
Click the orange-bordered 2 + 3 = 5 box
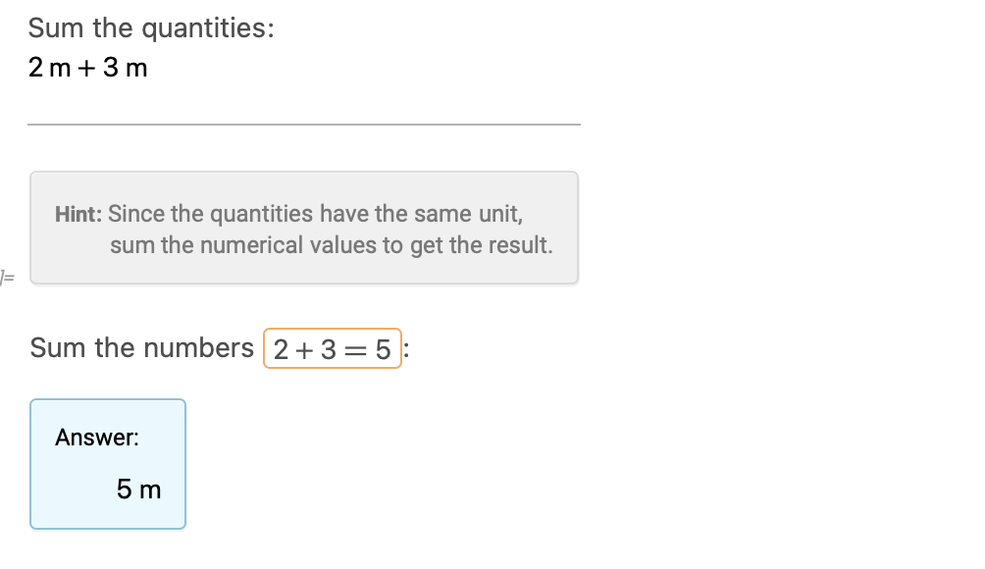pyautogui.click(x=333, y=348)
